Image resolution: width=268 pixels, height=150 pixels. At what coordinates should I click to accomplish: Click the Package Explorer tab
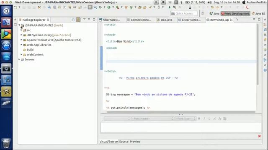point(34,20)
